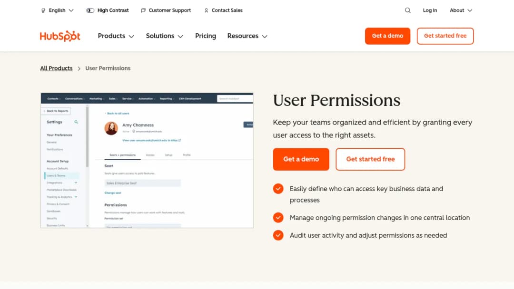The width and height of the screenshot is (514, 289).
Task: Click 'Manage ongoing permission changes' text
Action: (380, 218)
